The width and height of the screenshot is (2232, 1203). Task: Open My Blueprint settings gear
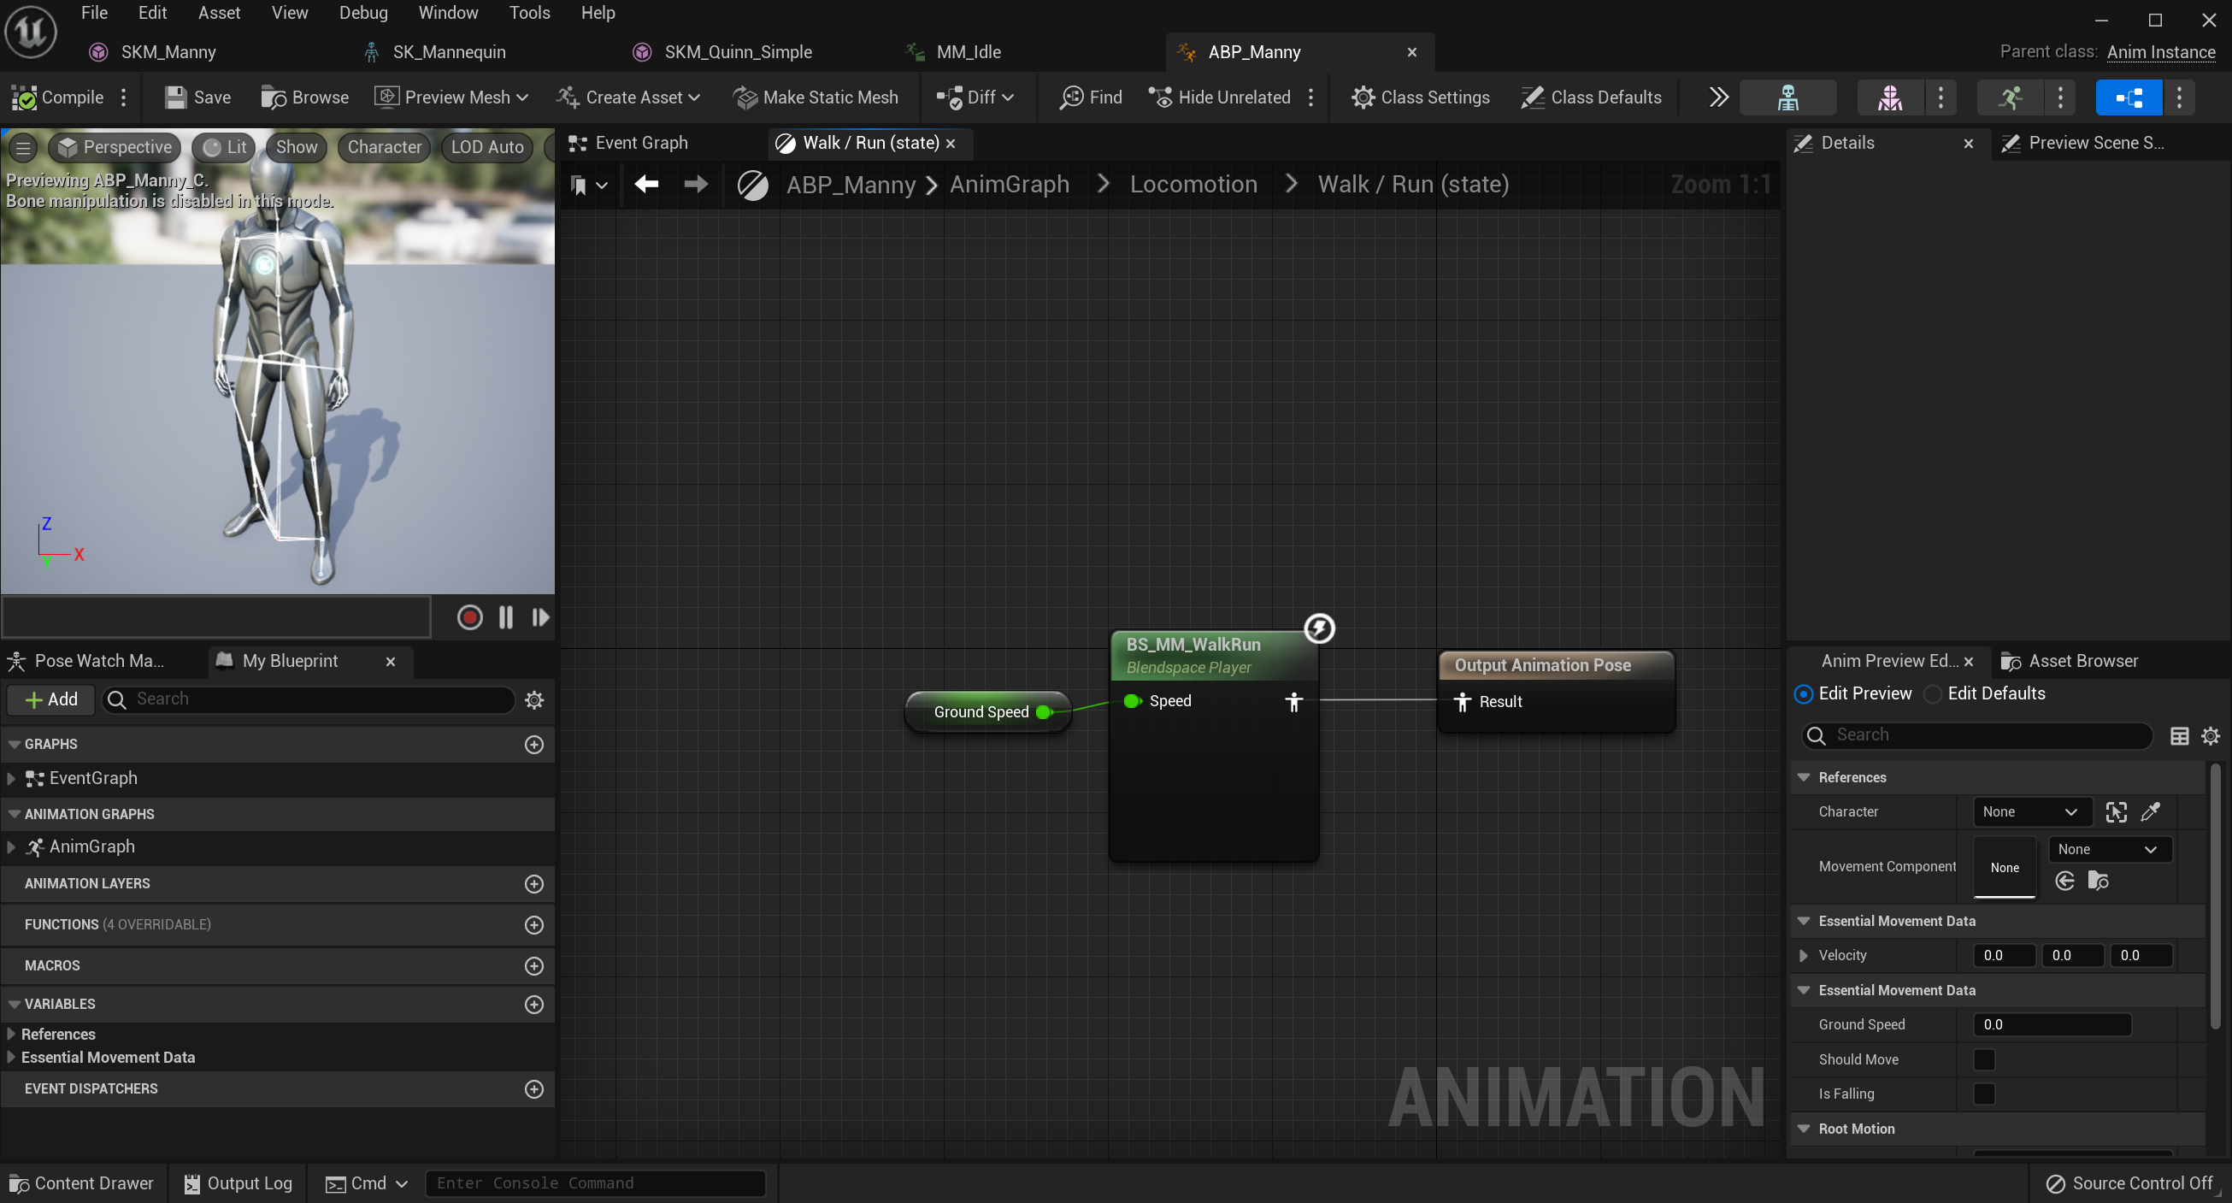[x=534, y=699]
